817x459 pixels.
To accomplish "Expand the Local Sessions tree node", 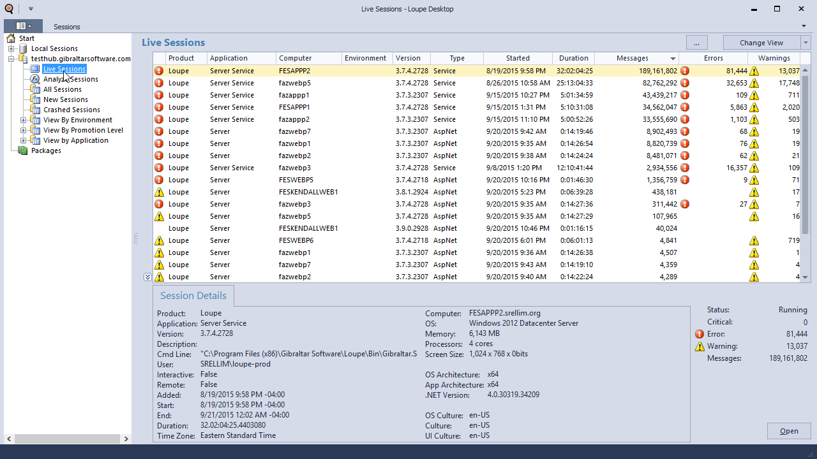I will 11,48.
